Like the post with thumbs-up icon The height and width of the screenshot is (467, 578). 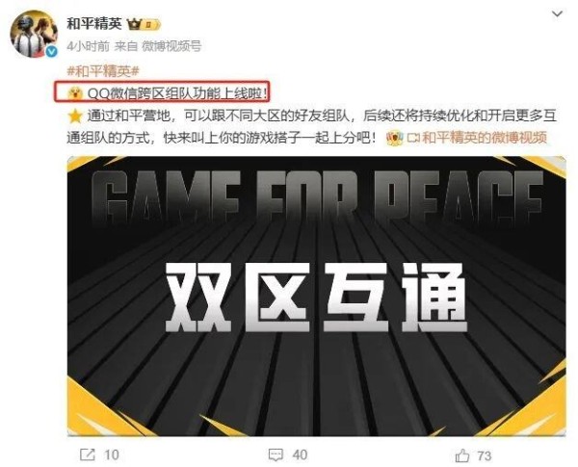[461, 455]
